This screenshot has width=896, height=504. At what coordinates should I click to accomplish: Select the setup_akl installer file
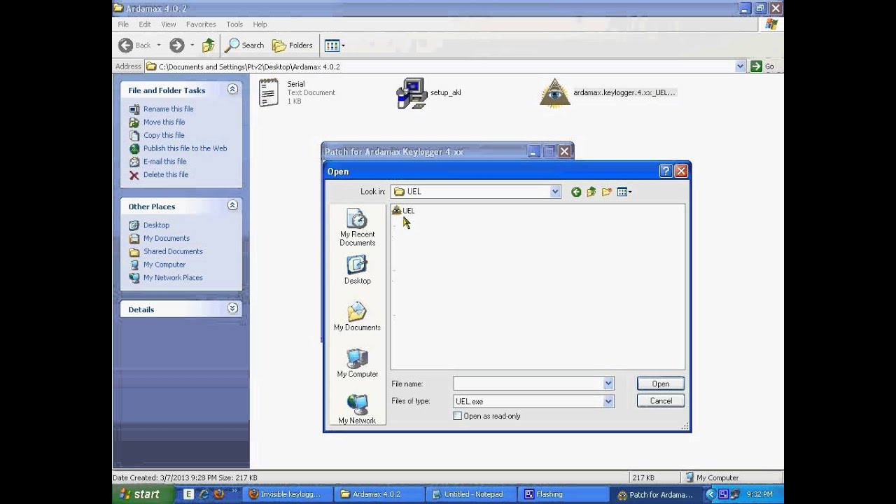pyautogui.click(x=428, y=93)
